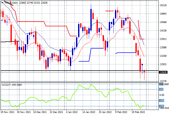
Task: Click the 25218 price axis label
Action: [x=163, y=5]
